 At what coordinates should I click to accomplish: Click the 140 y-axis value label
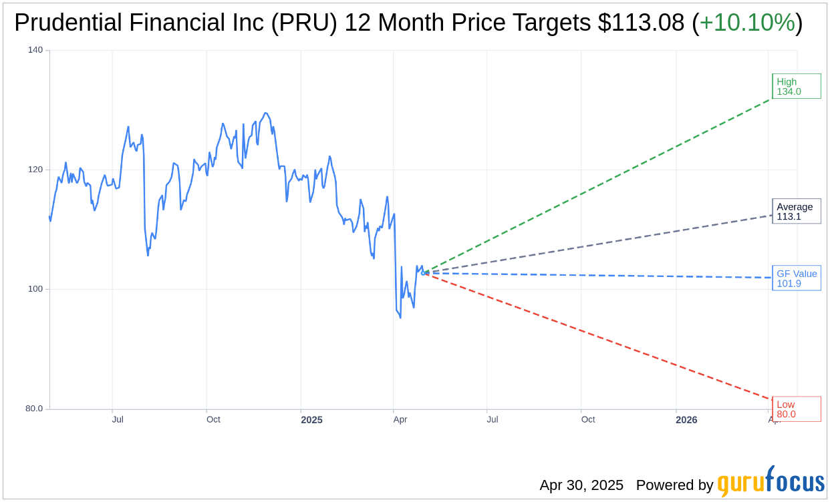(x=35, y=50)
